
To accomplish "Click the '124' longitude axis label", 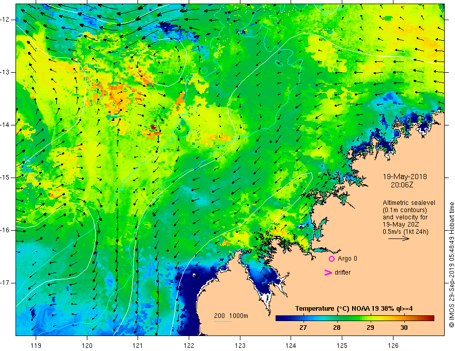I will pos(291,345).
